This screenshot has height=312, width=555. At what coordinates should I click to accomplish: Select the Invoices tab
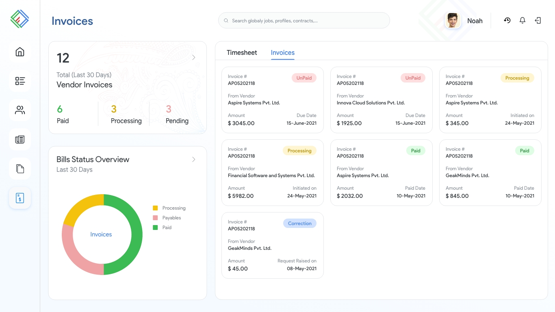[283, 52]
